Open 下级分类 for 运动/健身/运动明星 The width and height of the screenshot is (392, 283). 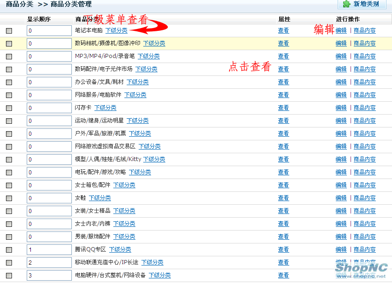pyautogui.click(x=138, y=121)
